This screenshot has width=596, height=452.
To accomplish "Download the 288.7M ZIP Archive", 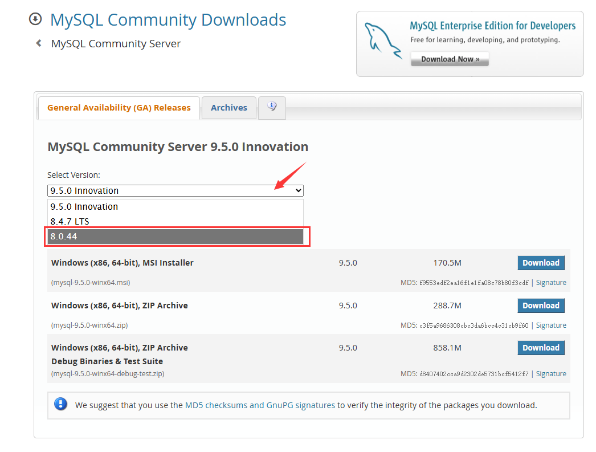I will (x=541, y=306).
